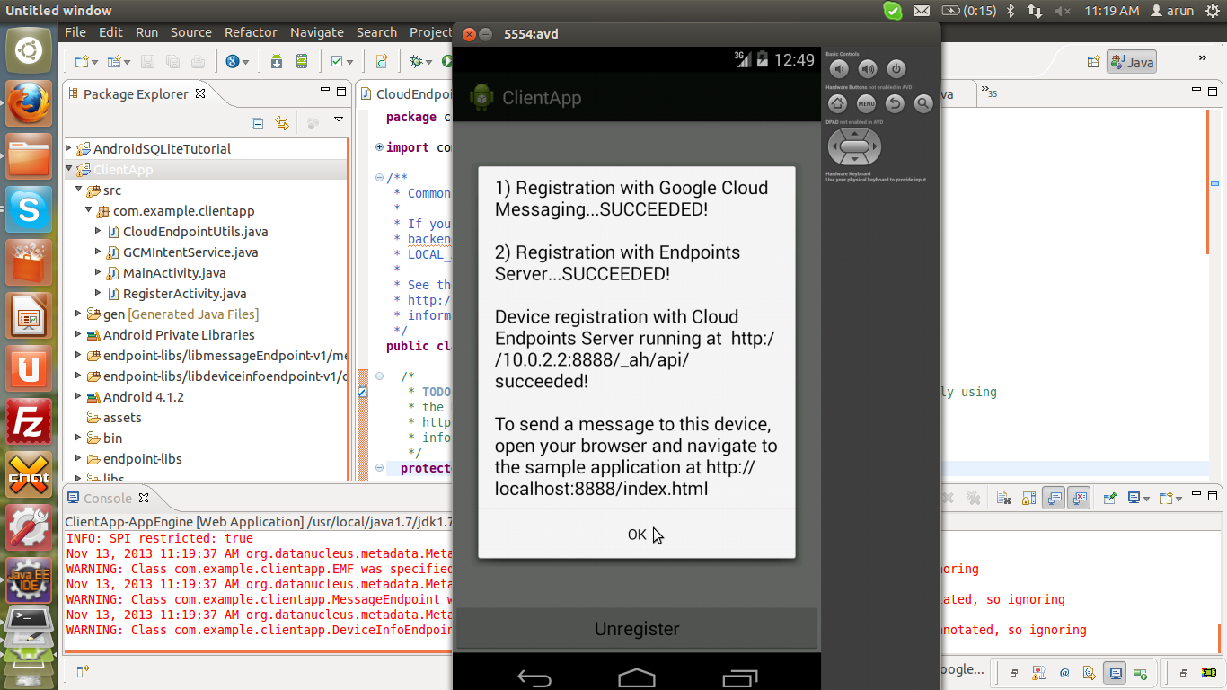
Task: Switch to the Java perspective
Action: pos(1132,62)
